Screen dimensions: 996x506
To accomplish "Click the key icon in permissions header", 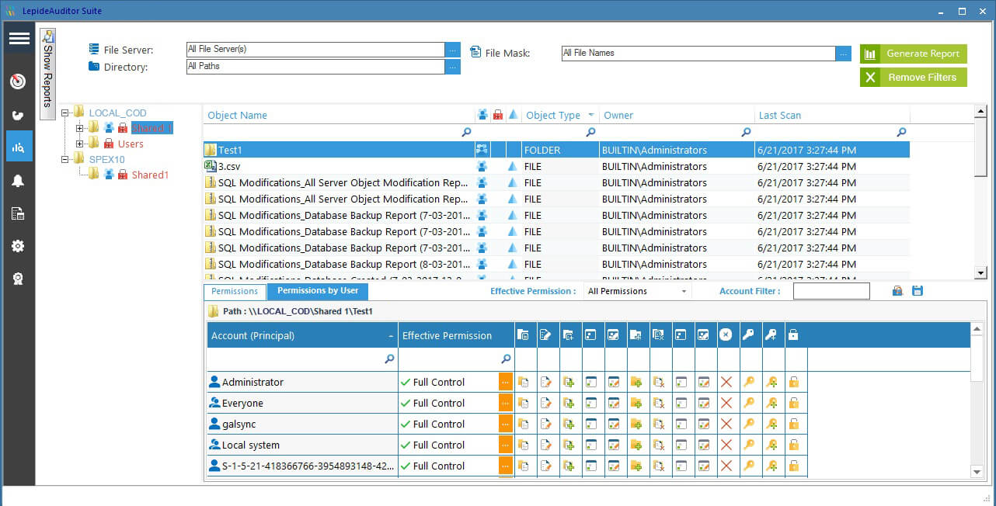I will [x=749, y=335].
